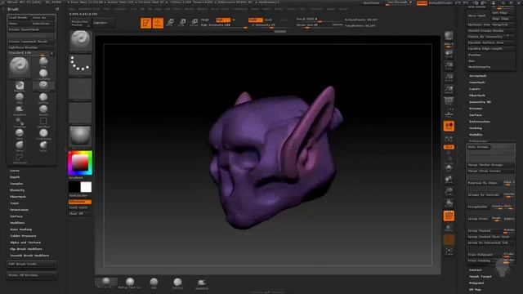Image resolution: width=523 pixels, height=294 pixels.
Task: Select the ClayBuildup brush icon
Action: tap(43, 73)
